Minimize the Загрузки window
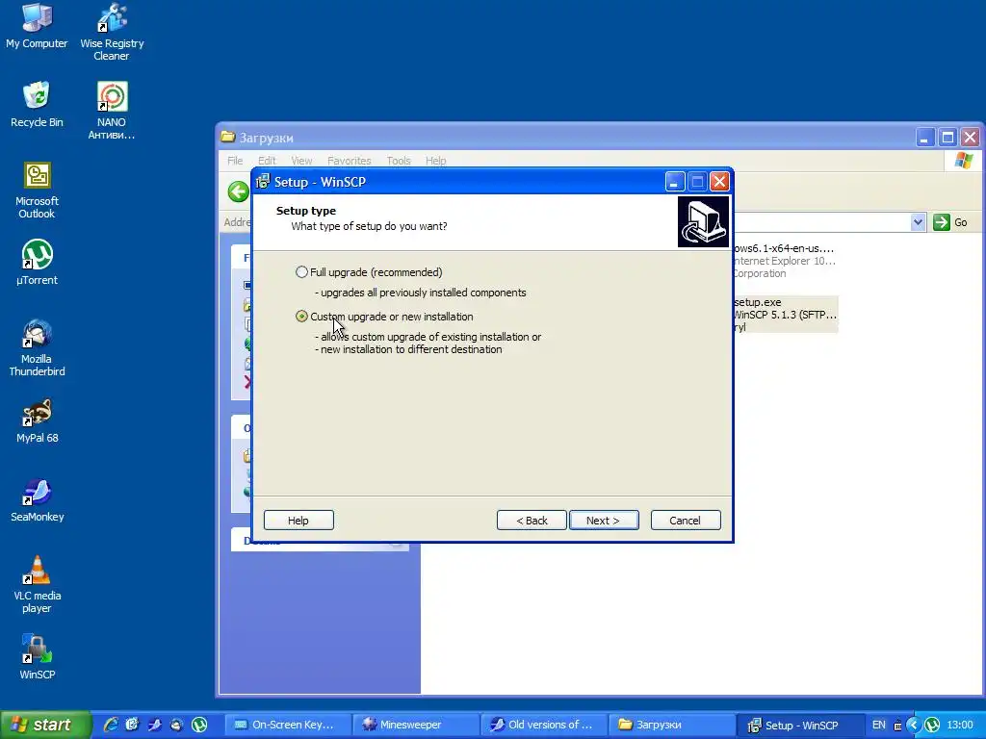Image resolution: width=986 pixels, height=739 pixels. click(924, 137)
